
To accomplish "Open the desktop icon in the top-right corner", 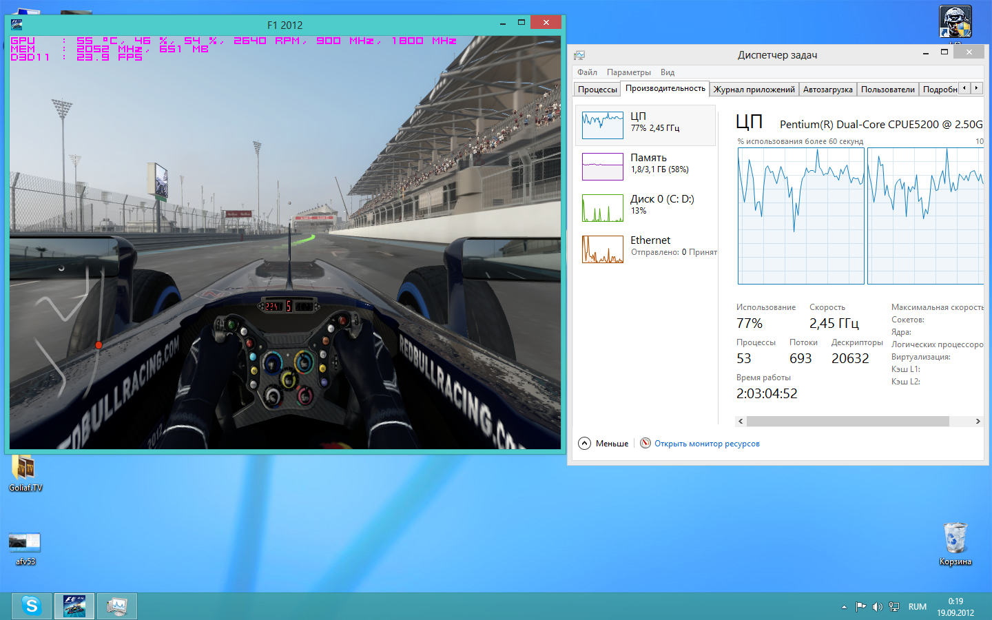I will point(955,23).
